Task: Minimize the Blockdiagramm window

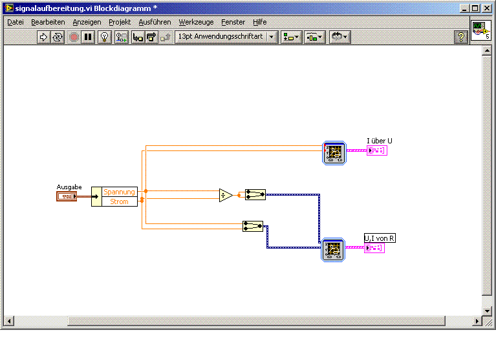Action: click(464, 8)
